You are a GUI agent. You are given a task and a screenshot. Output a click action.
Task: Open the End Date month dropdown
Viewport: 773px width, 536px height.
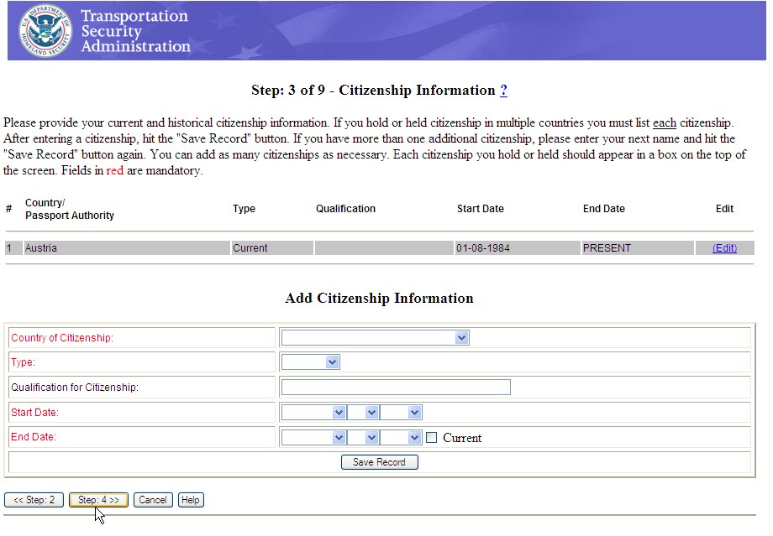coord(314,438)
